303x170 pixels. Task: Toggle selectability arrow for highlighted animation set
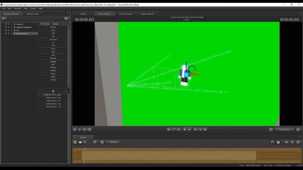click(x=9, y=34)
